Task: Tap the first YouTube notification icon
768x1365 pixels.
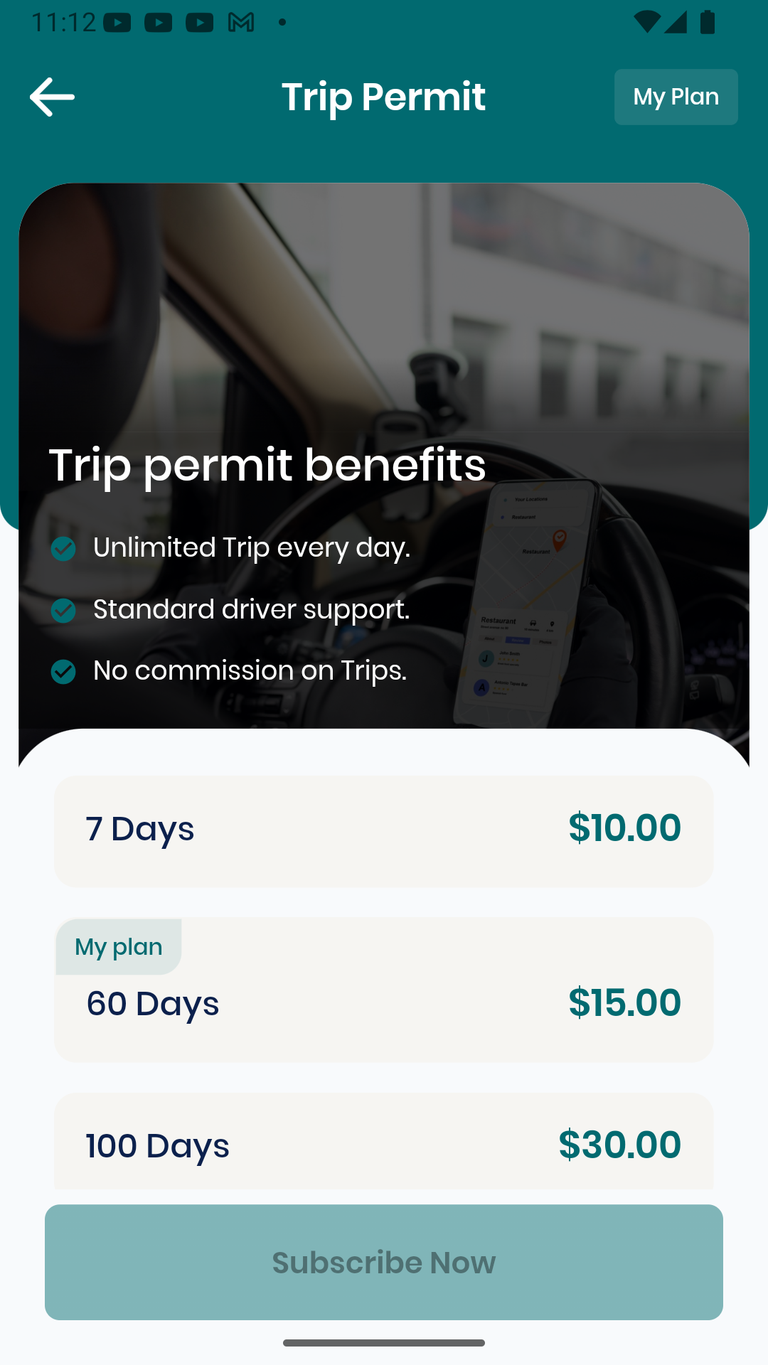Action: tap(117, 23)
